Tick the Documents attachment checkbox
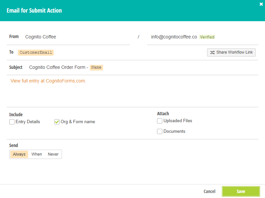265x198 pixels. [160, 131]
